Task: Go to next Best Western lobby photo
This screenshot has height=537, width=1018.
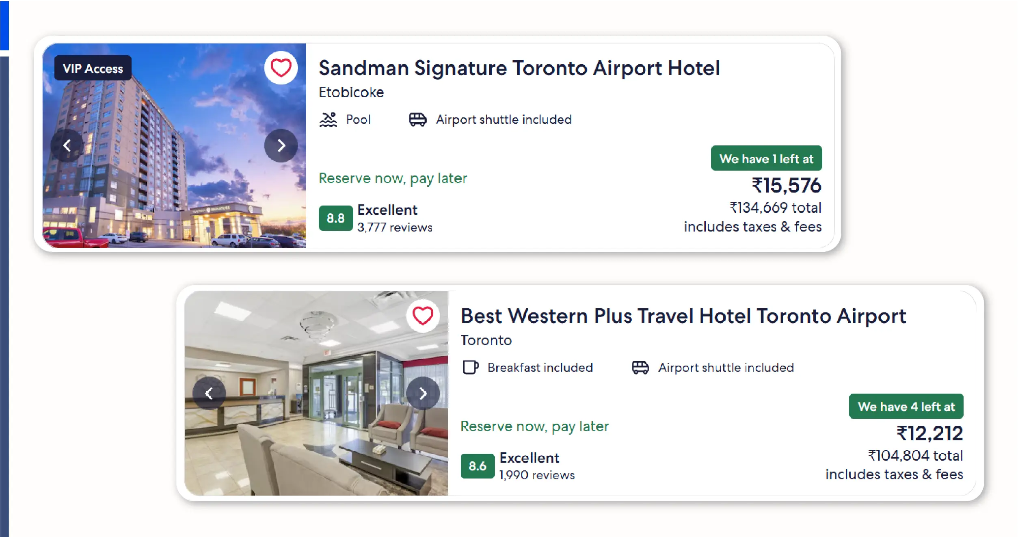Action: point(423,393)
